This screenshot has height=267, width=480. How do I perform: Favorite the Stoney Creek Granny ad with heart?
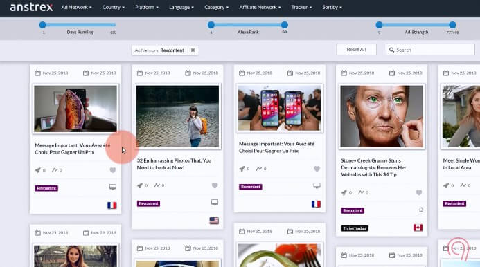[x=419, y=192]
